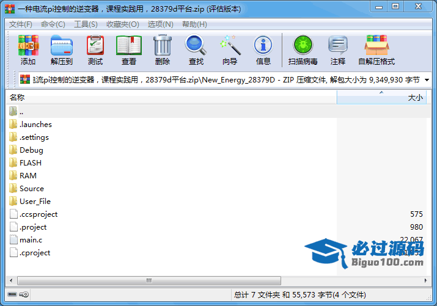Image resolution: width=437 pixels, height=306 pixels.
Task: Open the Tools (工具) menu
Action: (86, 24)
